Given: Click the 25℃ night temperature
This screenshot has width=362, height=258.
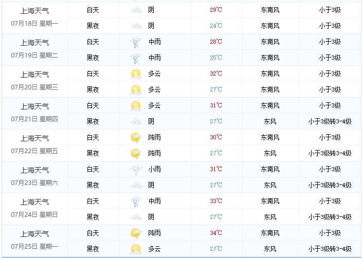Looking at the screenshot, I should [x=216, y=58].
